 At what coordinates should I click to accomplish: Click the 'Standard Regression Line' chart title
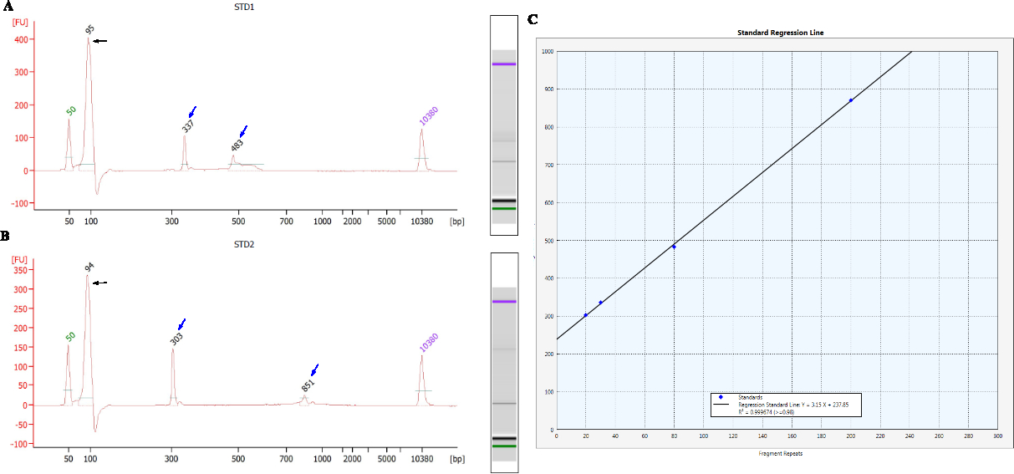pos(781,33)
